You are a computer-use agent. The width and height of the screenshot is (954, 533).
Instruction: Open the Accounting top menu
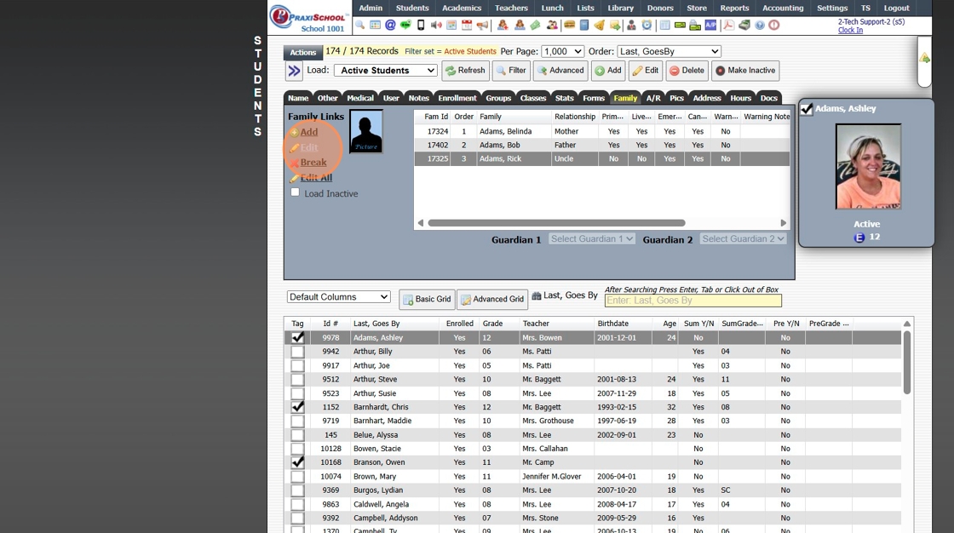tap(783, 8)
